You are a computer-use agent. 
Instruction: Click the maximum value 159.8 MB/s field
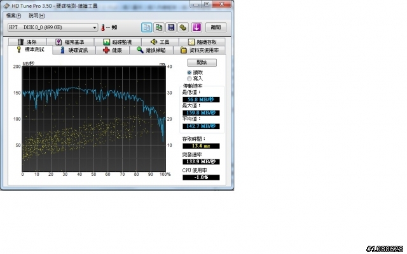click(x=201, y=113)
